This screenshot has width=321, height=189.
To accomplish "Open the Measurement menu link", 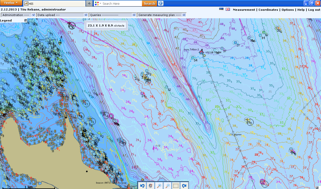I will click(244, 10).
